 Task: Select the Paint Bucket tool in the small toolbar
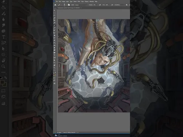pos(55,43)
